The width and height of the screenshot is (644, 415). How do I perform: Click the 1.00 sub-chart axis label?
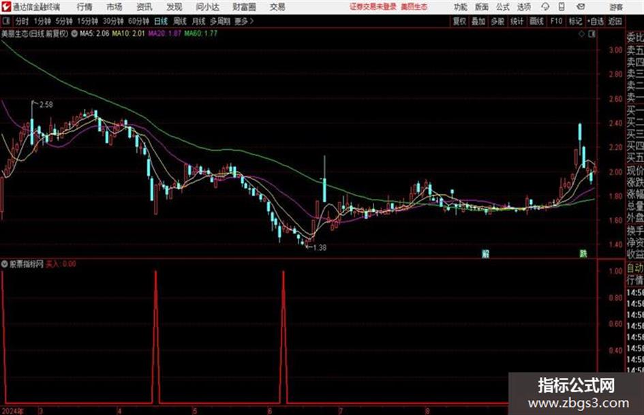click(615, 271)
